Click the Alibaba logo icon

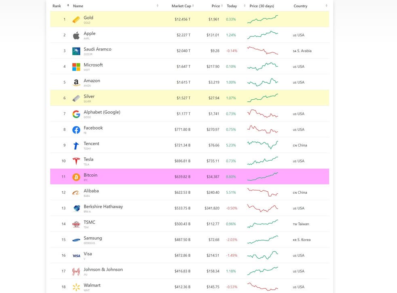[76, 193]
